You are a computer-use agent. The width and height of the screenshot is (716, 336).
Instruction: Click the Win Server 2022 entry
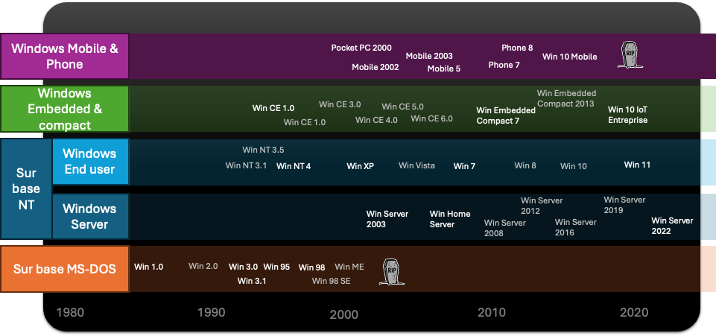pos(672,226)
